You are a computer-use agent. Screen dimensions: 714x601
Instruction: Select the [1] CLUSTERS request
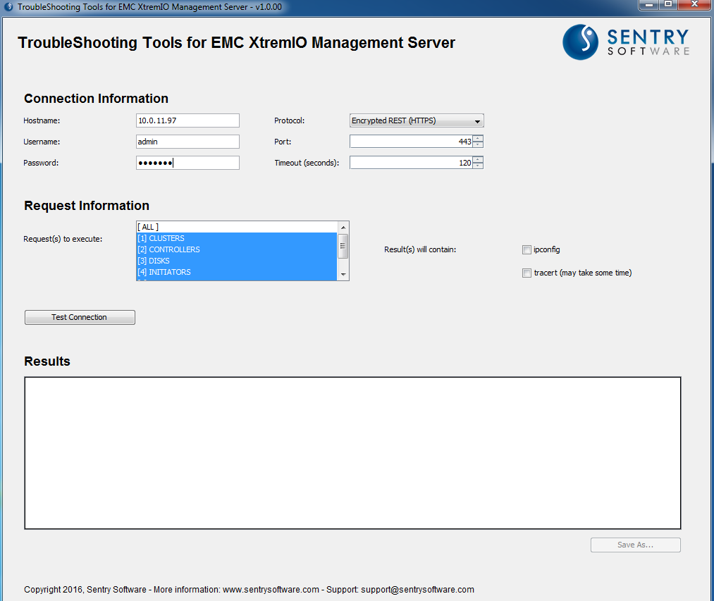coord(236,238)
